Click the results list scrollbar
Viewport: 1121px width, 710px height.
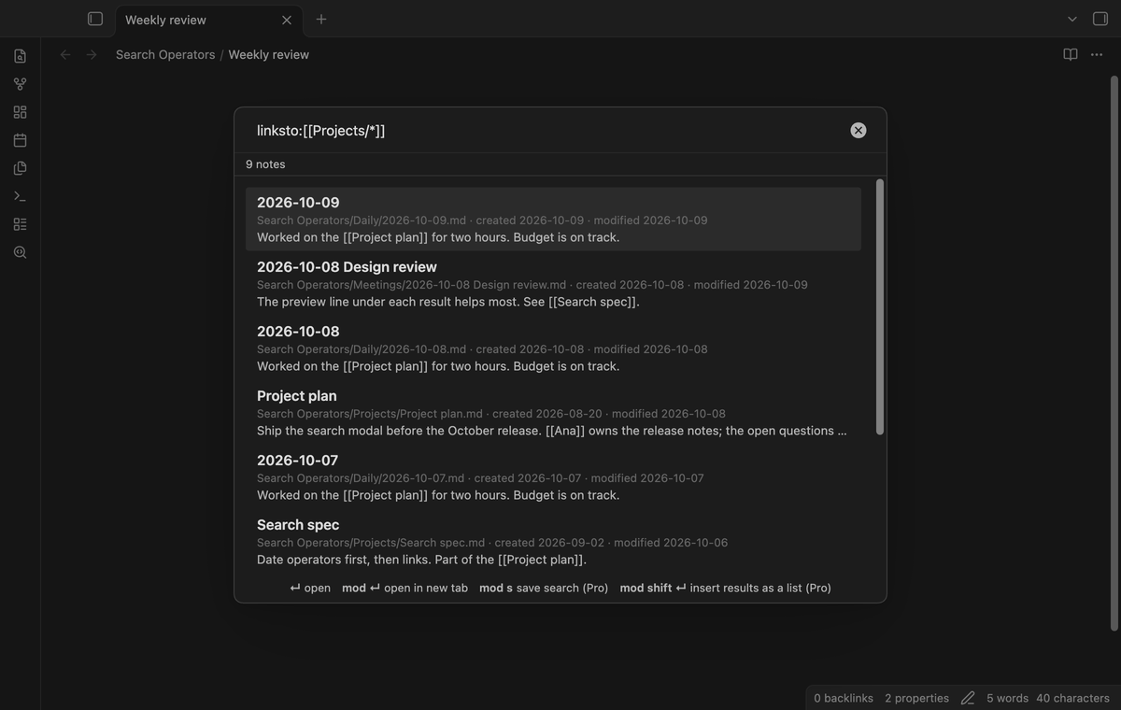pyautogui.click(x=879, y=306)
